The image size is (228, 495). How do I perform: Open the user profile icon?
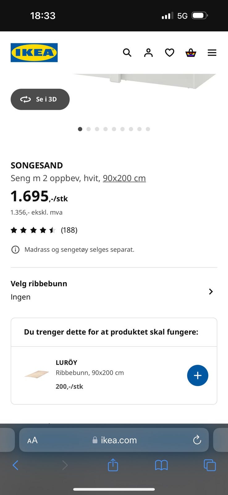[x=148, y=53]
